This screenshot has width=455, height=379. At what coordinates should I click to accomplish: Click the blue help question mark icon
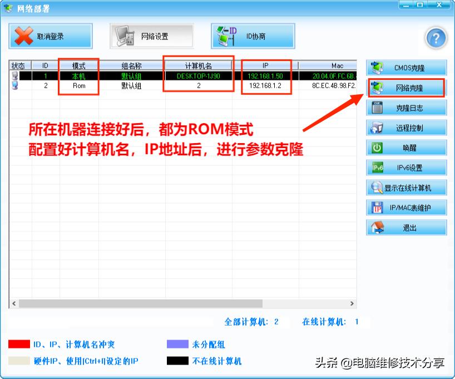click(x=436, y=38)
